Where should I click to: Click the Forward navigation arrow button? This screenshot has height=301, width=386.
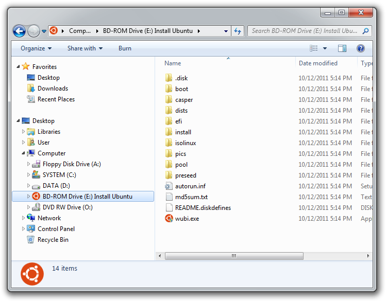pos(33,31)
